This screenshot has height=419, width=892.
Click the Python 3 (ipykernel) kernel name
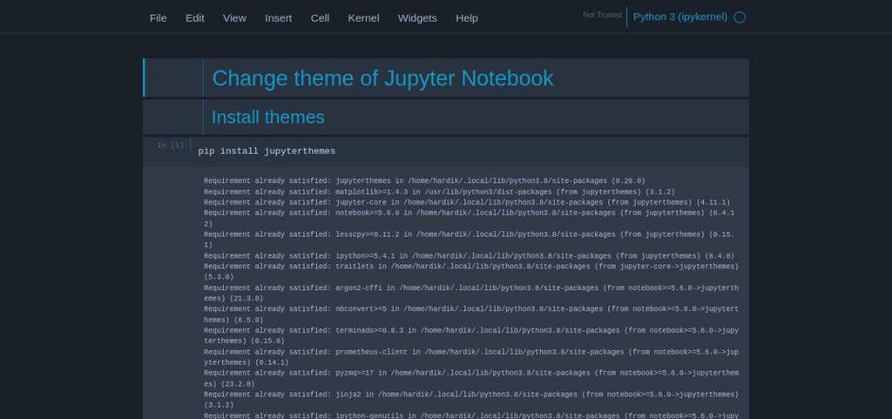pyautogui.click(x=679, y=17)
